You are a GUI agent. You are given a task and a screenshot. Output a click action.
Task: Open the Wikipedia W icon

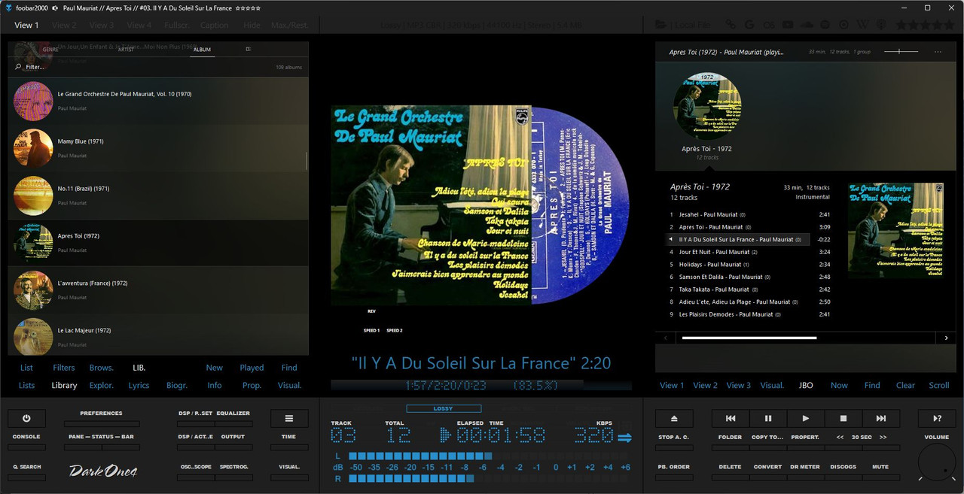coord(862,25)
